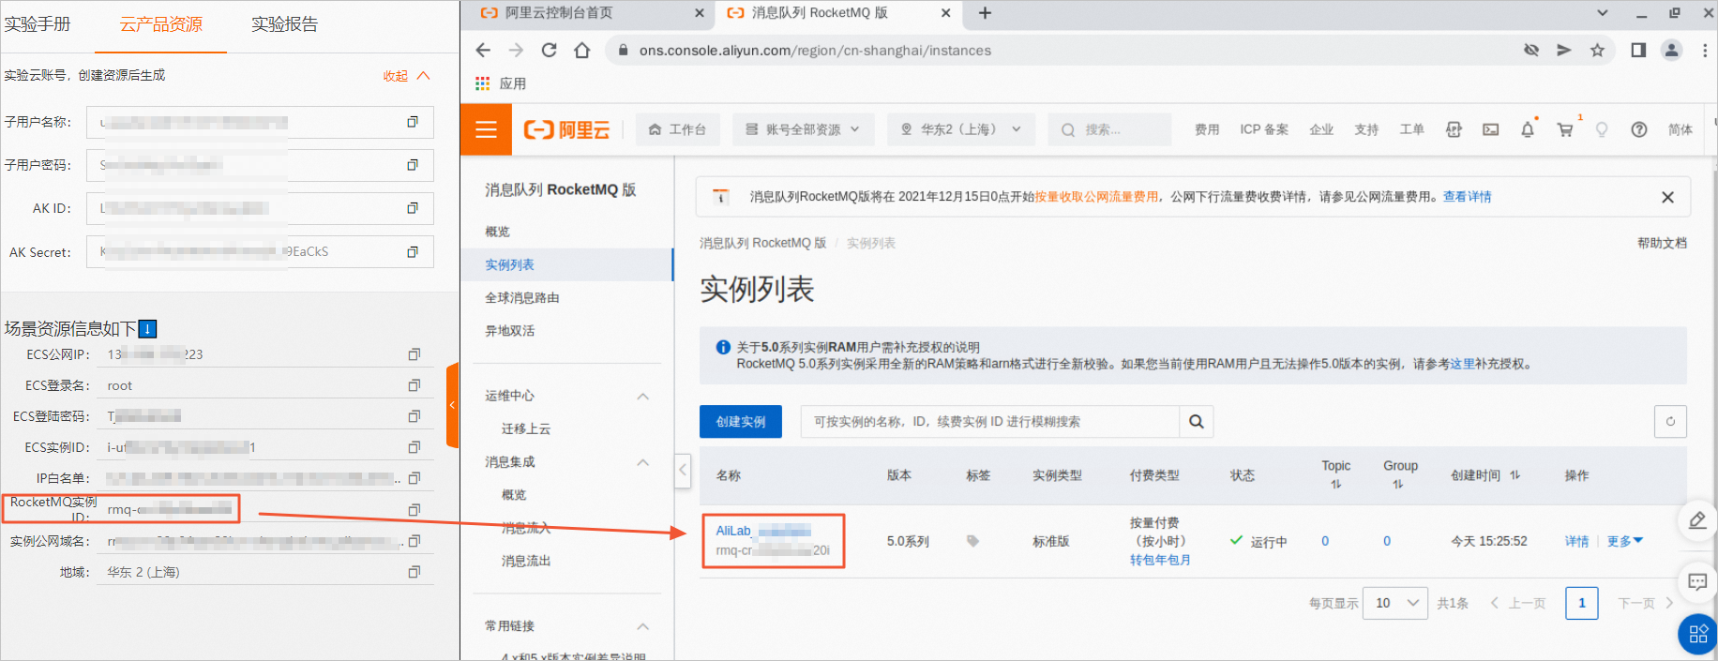Open 详情 for the AliLab instance
The width and height of the screenshot is (1718, 661).
click(1577, 541)
